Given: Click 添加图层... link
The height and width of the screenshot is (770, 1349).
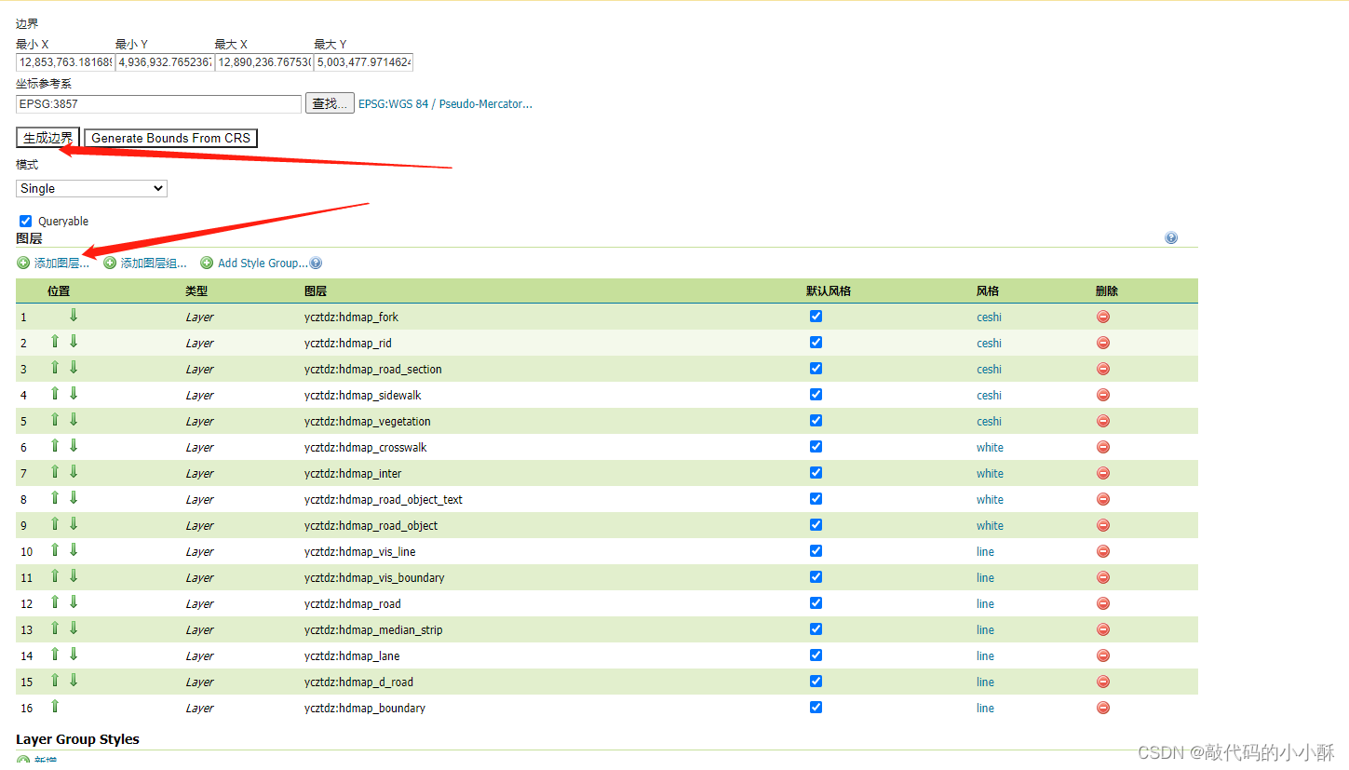Looking at the screenshot, I should point(61,263).
